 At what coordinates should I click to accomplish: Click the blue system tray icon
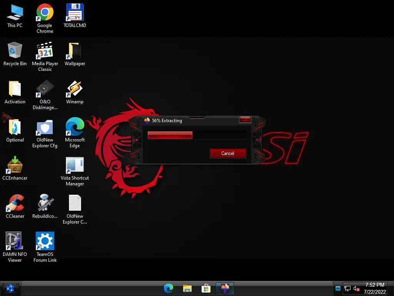[x=338, y=288]
